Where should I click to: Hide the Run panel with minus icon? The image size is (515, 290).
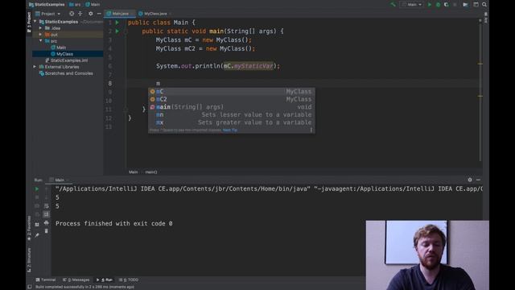(x=478, y=180)
